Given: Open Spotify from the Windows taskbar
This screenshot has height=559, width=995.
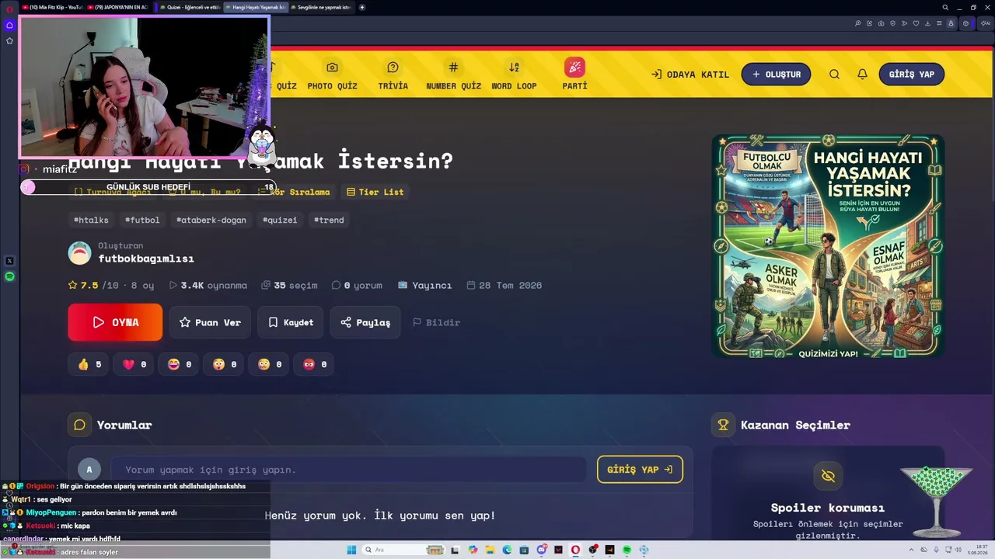Looking at the screenshot, I should click(627, 550).
